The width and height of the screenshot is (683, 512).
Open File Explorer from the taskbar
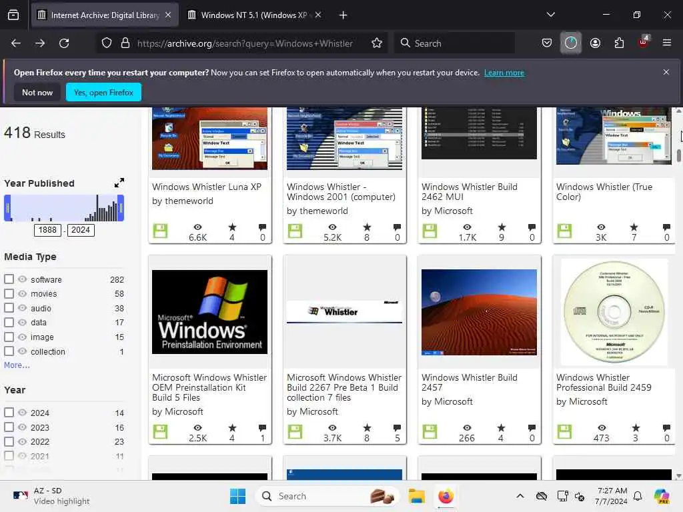point(416,496)
